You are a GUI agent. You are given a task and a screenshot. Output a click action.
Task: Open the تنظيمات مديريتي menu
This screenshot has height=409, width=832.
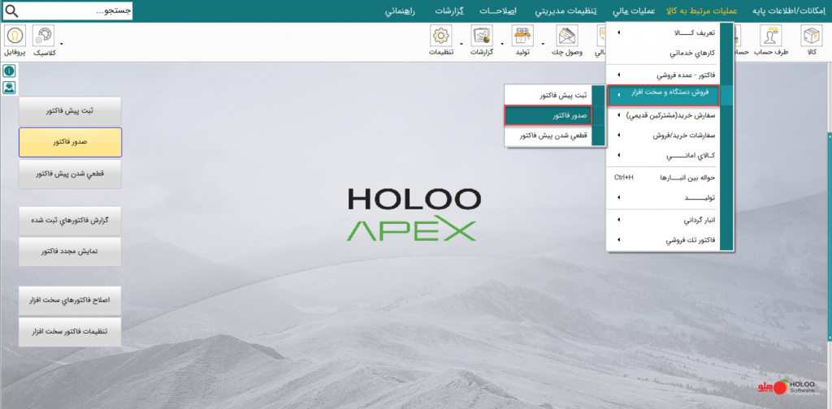coord(567,11)
